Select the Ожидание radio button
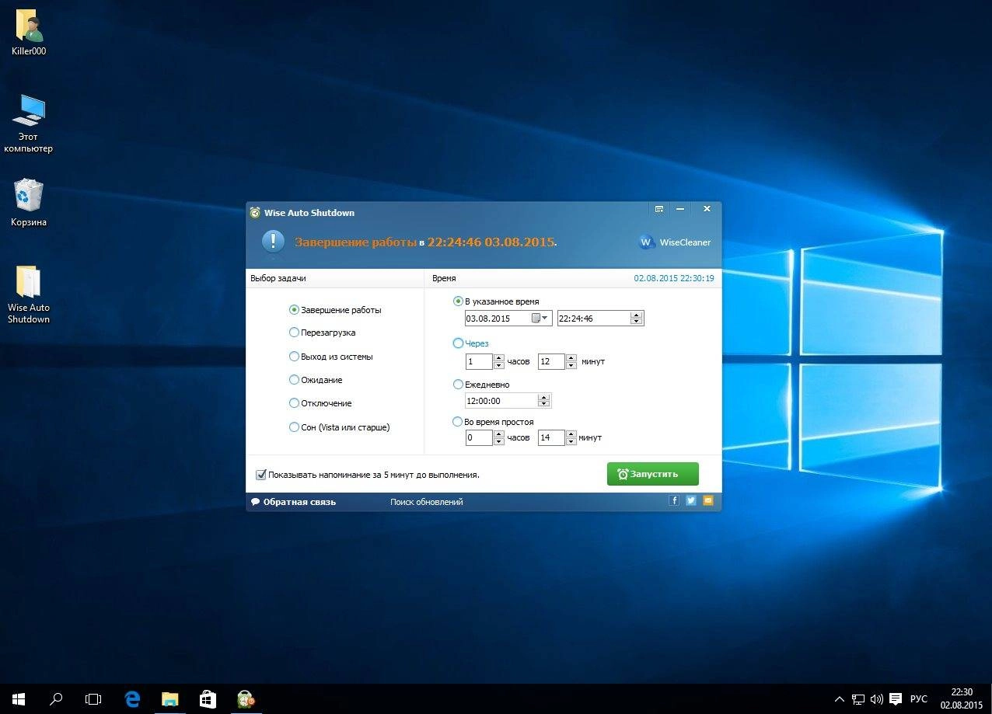Image resolution: width=992 pixels, height=714 pixels. click(294, 380)
